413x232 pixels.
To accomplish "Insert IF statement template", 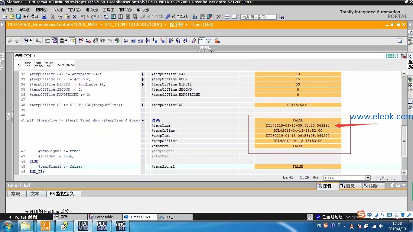I will [x=19, y=65].
